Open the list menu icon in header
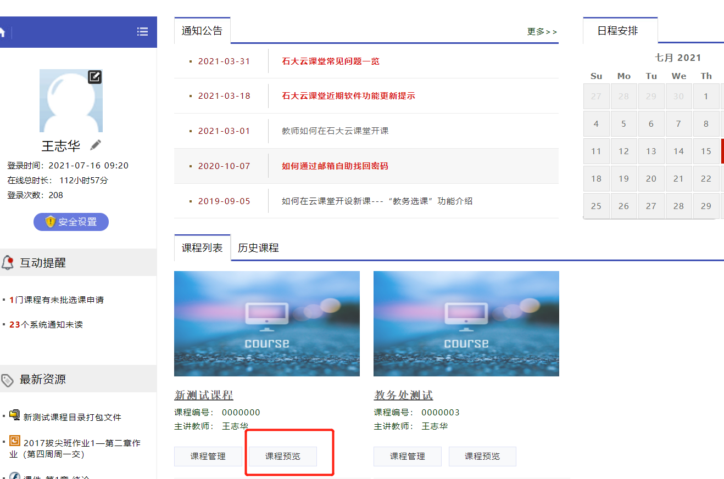The width and height of the screenshot is (724, 479). (142, 32)
